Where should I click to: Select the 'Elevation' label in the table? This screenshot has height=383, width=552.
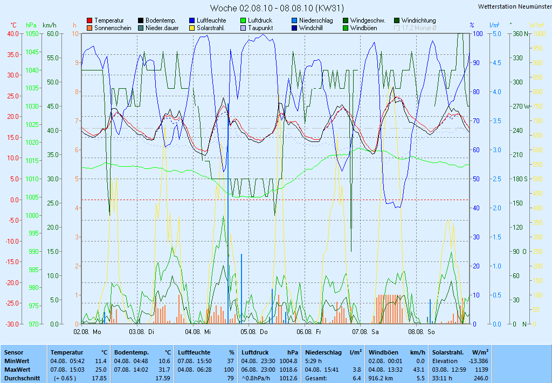pyautogui.click(x=445, y=361)
